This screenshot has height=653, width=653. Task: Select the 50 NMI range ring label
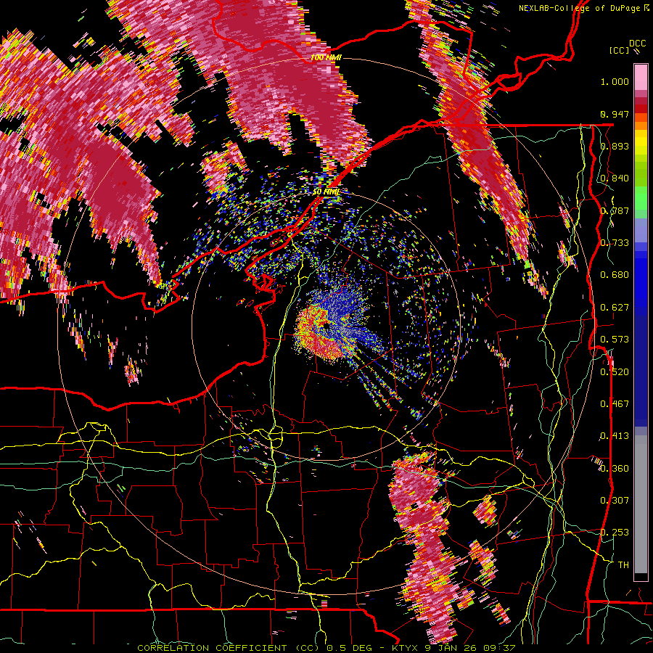[x=326, y=192]
